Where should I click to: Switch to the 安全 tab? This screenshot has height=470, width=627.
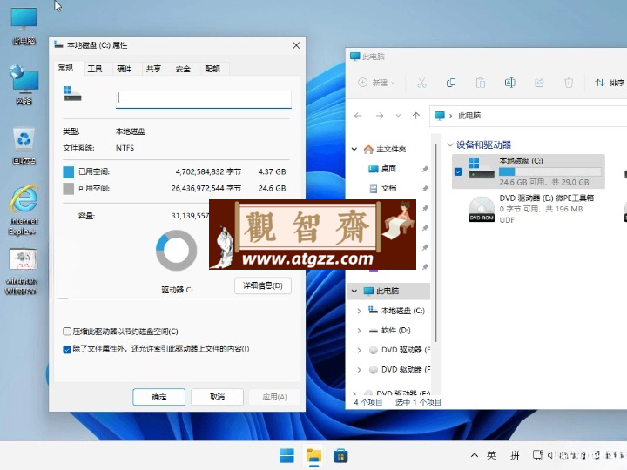click(183, 69)
